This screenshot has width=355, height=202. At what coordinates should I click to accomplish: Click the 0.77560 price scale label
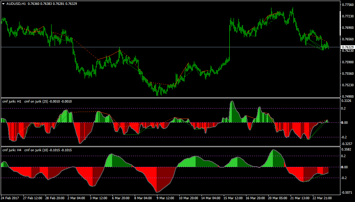click(348, 5)
